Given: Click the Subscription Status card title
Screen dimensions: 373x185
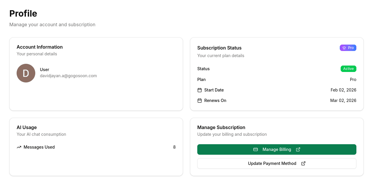Looking at the screenshot, I should (x=219, y=48).
